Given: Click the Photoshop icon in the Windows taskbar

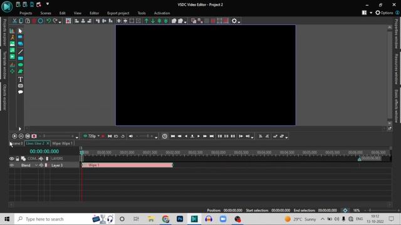Looking at the screenshot, I should tap(180, 219).
